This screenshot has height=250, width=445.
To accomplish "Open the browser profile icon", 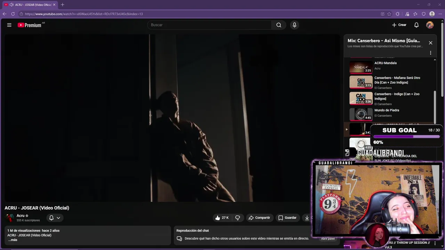I will pos(432,14).
